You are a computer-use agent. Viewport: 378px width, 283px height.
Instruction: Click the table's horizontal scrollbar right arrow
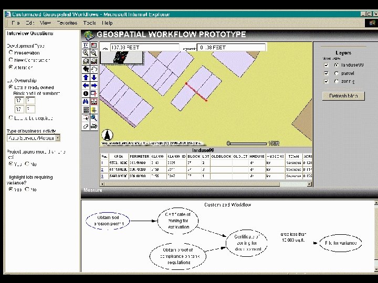point(309,184)
